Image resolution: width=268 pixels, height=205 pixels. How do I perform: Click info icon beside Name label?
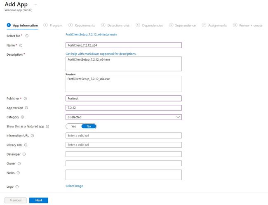(21, 45)
